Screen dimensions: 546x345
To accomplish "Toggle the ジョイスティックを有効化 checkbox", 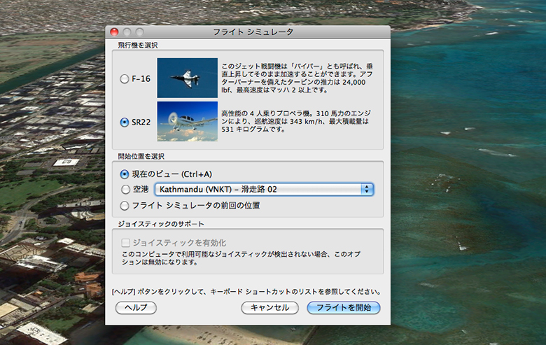I will tap(126, 241).
